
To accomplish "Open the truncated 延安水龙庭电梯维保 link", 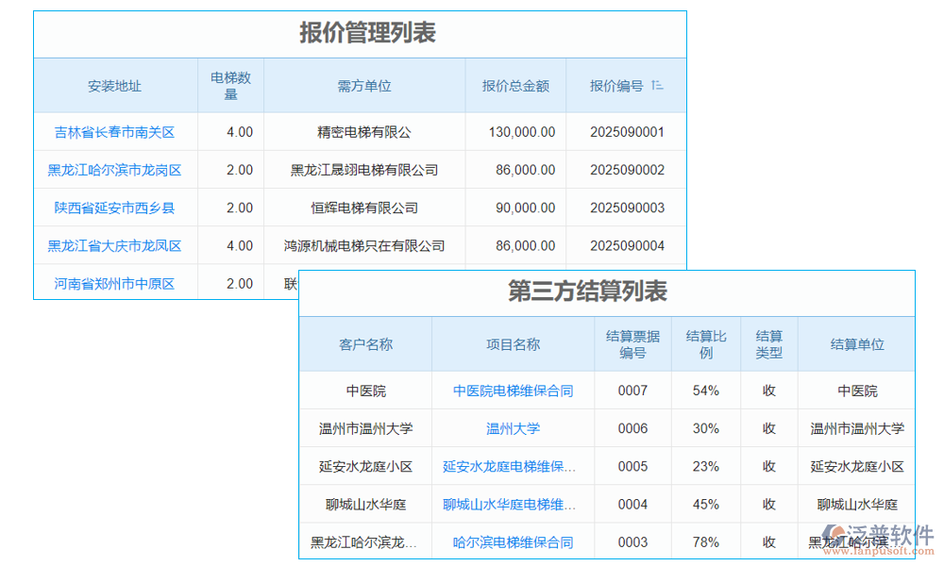I will 513,466.
